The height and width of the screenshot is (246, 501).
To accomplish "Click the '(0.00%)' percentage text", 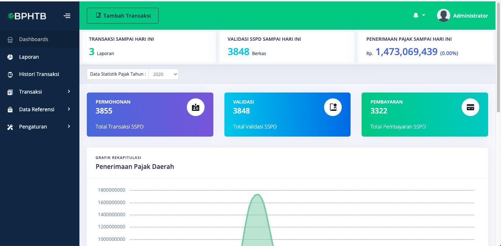I will [449, 53].
